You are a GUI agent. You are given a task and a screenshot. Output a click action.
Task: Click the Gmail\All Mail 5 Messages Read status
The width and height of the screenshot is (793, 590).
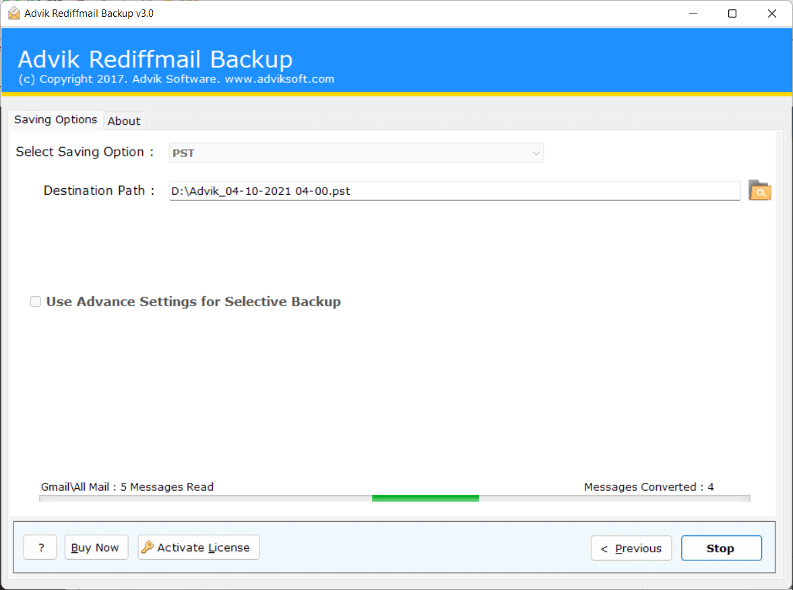(x=127, y=487)
